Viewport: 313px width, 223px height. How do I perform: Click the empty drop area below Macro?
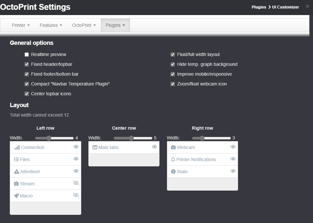[46, 208]
